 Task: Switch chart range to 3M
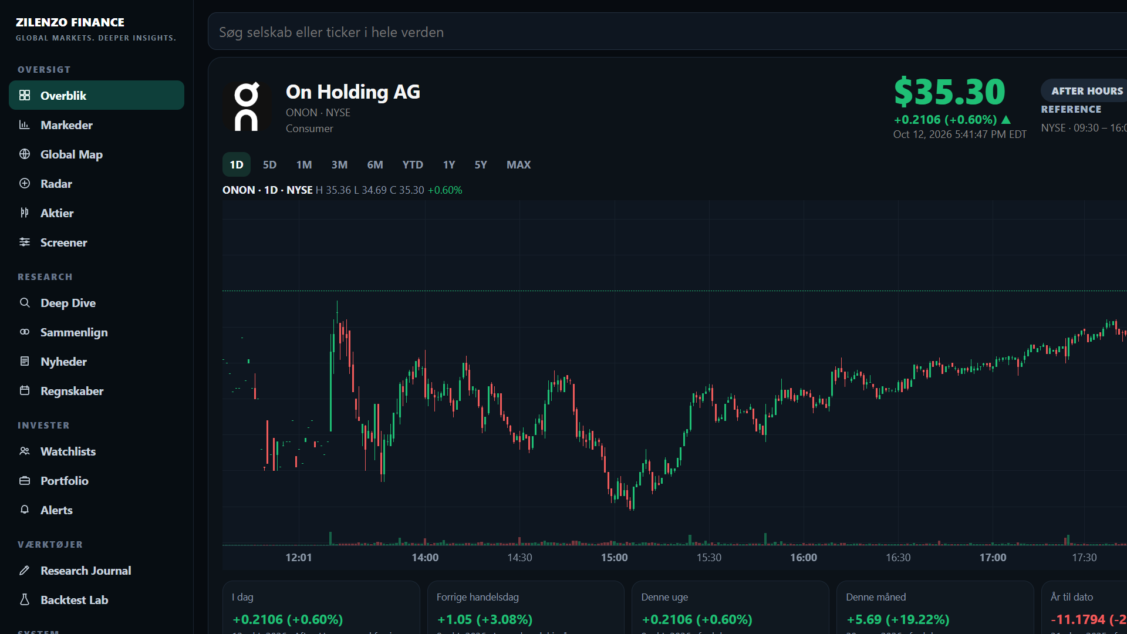click(339, 164)
